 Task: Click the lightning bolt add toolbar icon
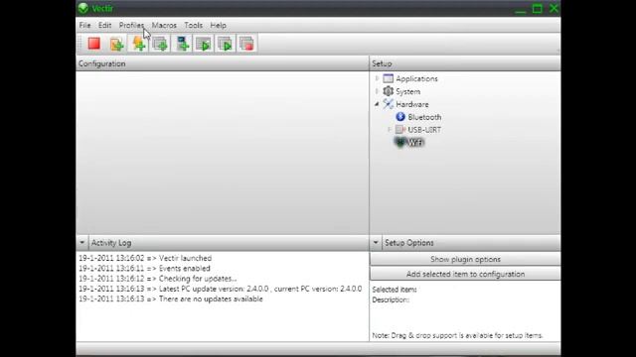[x=139, y=44]
